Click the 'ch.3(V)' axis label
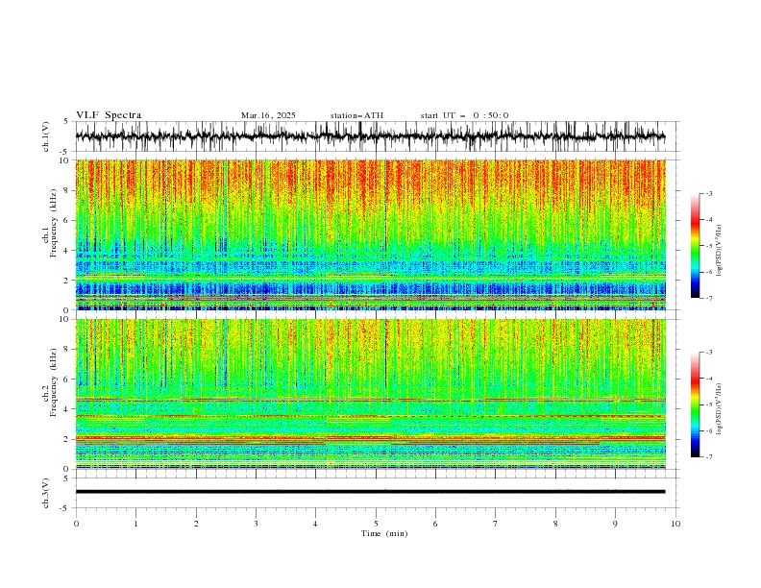Viewport: 761px width, 588px height. (x=46, y=493)
